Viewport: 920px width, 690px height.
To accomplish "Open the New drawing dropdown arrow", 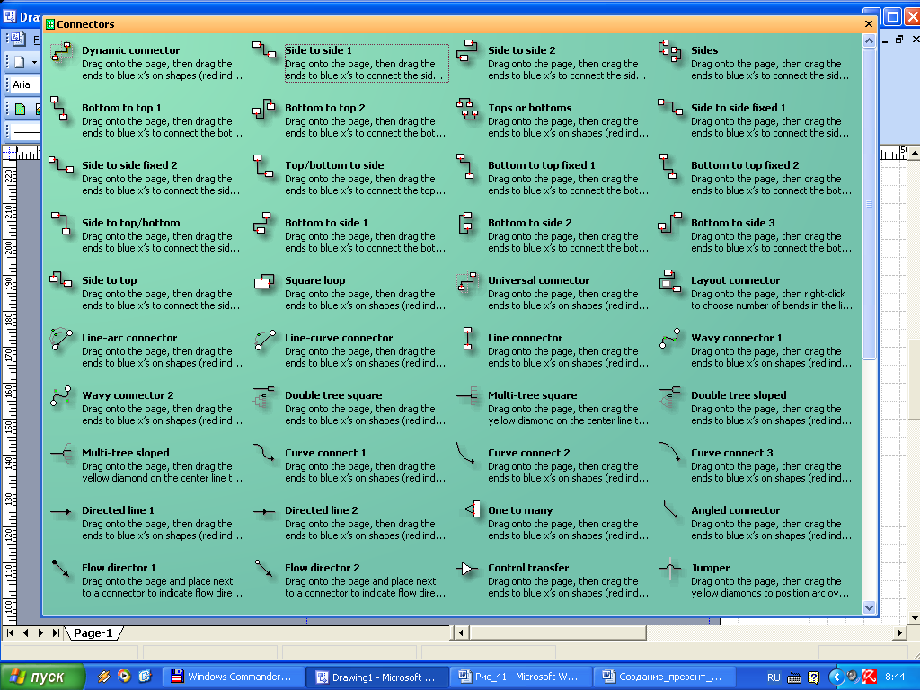I will 35,62.
